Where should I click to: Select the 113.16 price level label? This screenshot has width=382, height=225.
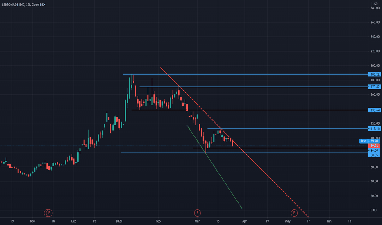coord(374,129)
